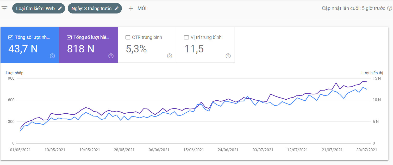Uncheck the total clicks checkbox
Screen dimensions: 393x165
click(x=11, y=37)
